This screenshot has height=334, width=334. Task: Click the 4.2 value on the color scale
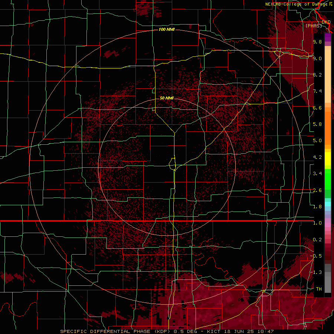click(317, 157)
